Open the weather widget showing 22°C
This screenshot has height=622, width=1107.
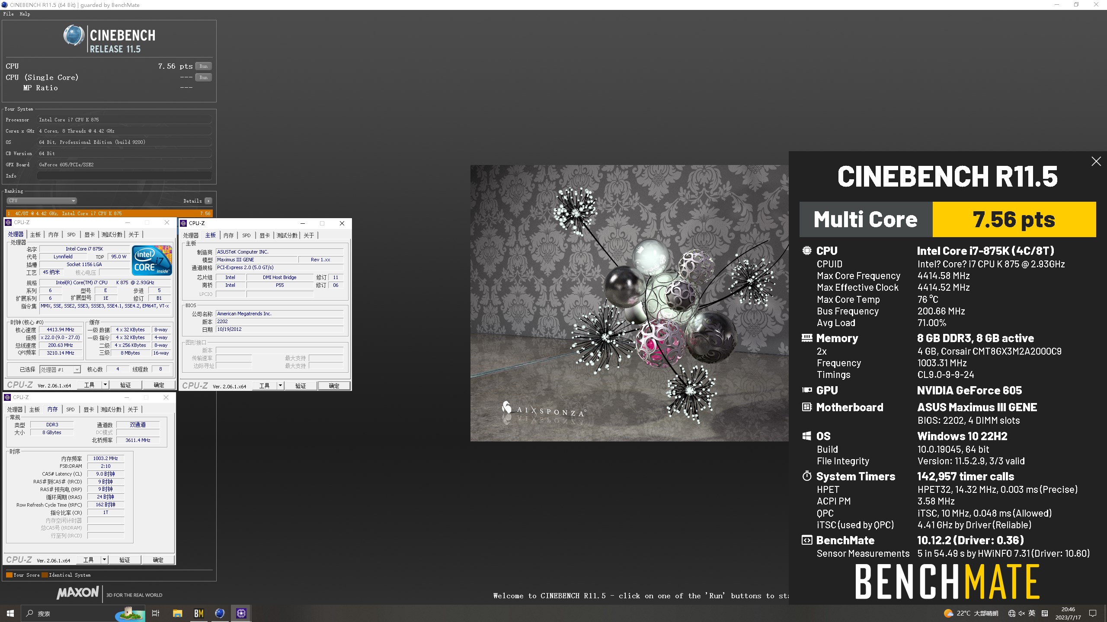[x=971, y=613]
